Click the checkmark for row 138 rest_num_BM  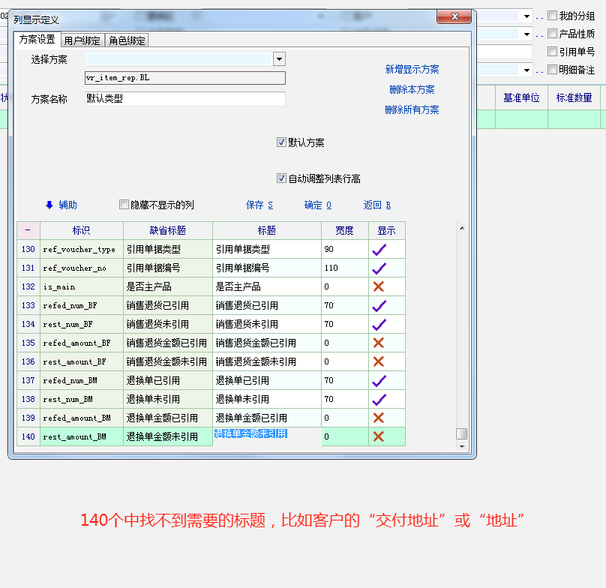[x=379, y=399]
